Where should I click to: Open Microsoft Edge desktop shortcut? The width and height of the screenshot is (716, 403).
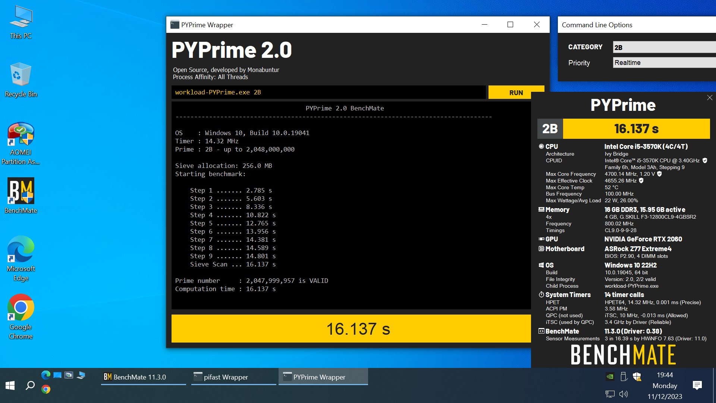21,258
